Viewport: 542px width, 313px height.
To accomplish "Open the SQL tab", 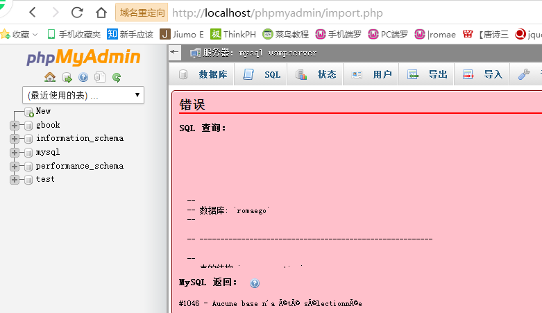I will tap(262, 74).
